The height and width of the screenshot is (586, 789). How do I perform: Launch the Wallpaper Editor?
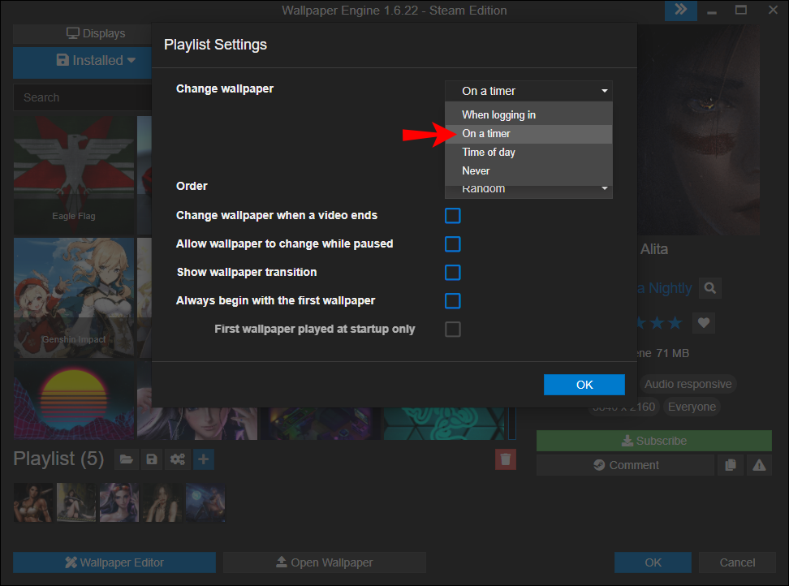pos(114,562)
